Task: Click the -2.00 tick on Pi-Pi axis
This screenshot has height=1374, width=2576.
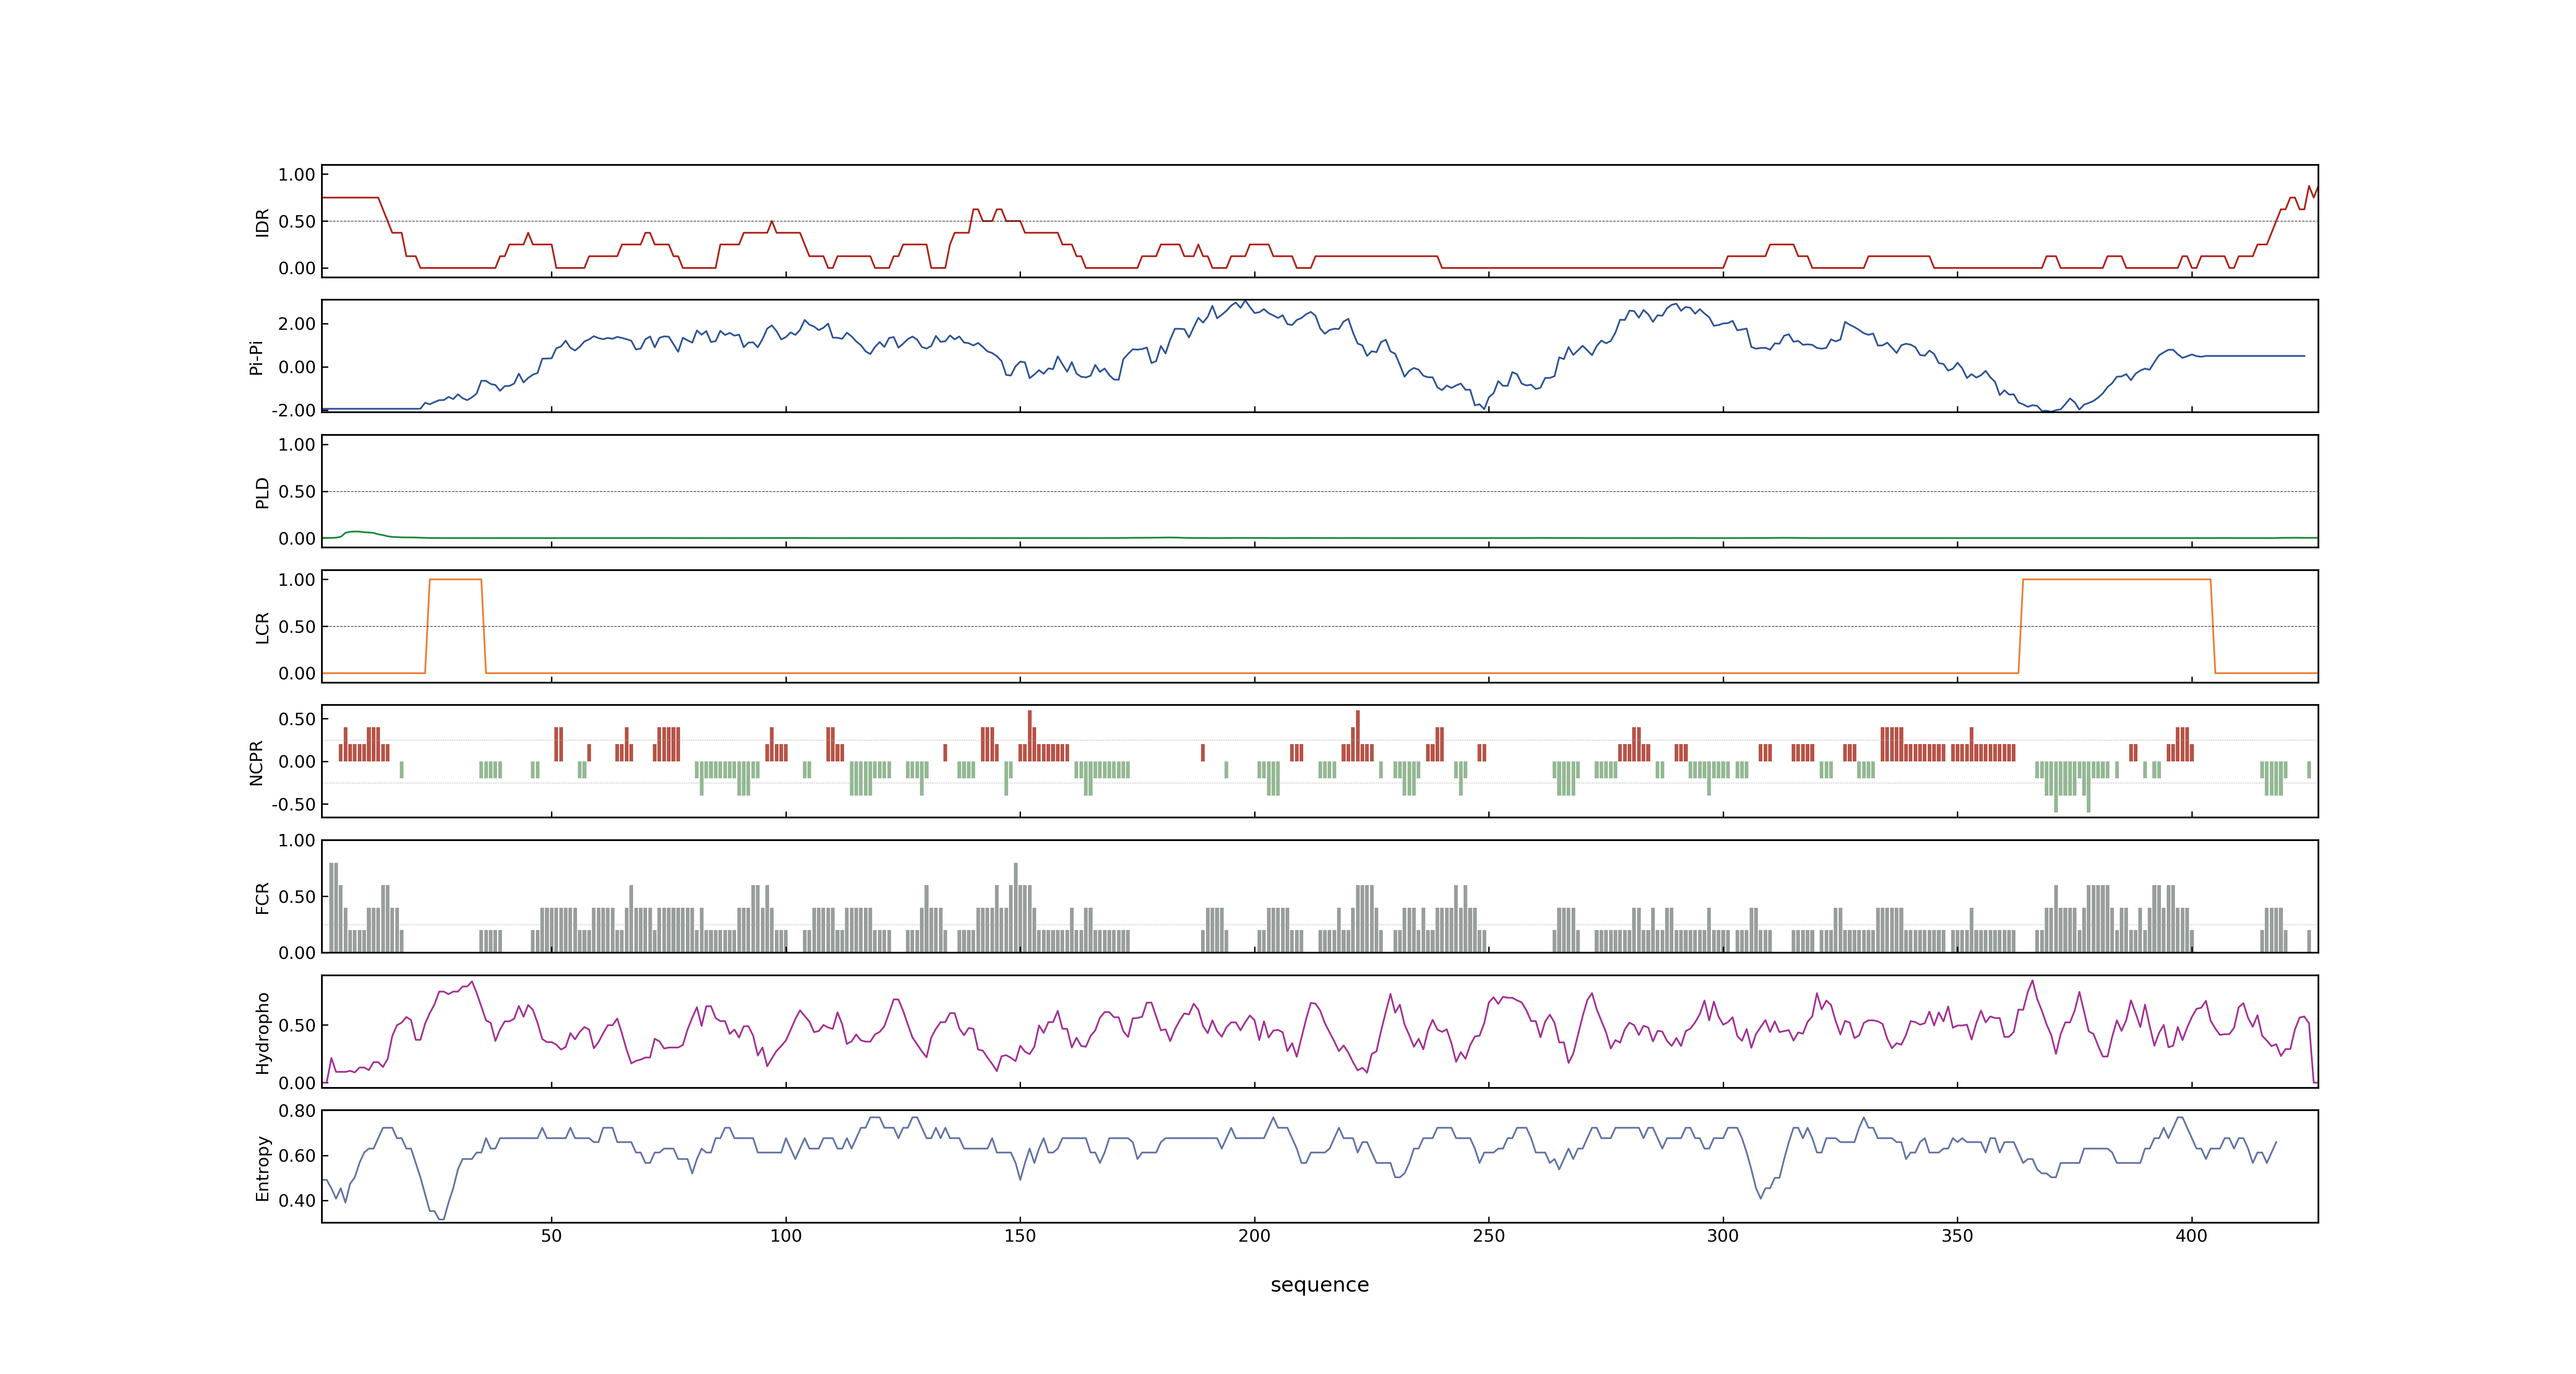Action: point(293,410)
